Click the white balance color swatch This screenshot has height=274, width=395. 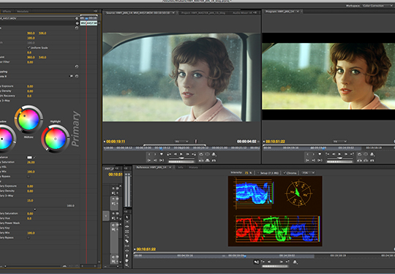pos(29,157)
